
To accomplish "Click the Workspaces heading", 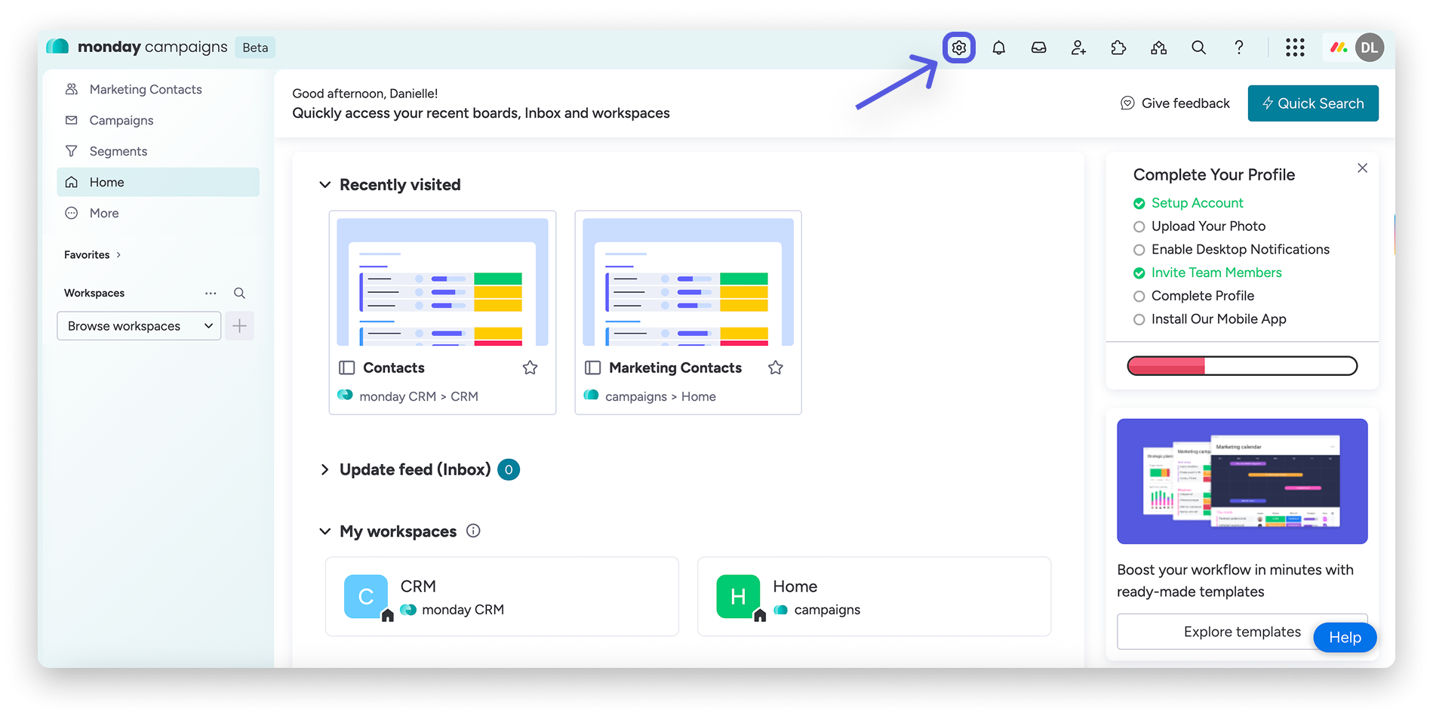I will [x=94, y=293].
